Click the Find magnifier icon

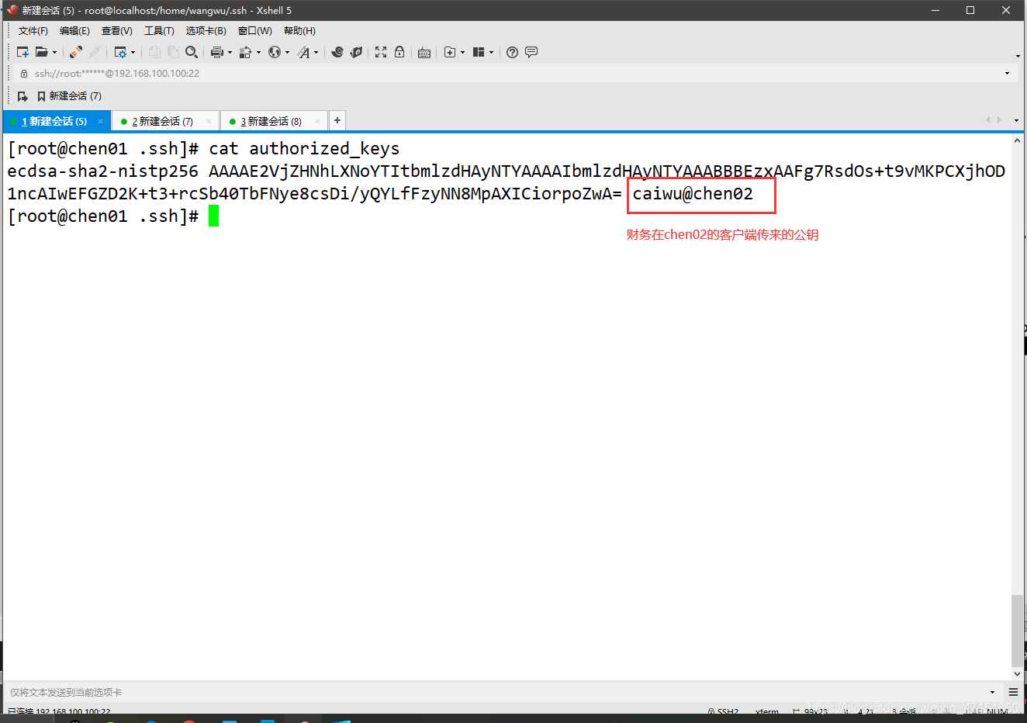pyautogui.click(x=192, y=52)
